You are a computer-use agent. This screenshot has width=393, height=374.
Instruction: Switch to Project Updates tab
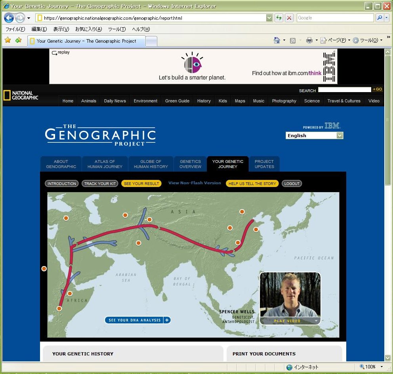point(264,164)
